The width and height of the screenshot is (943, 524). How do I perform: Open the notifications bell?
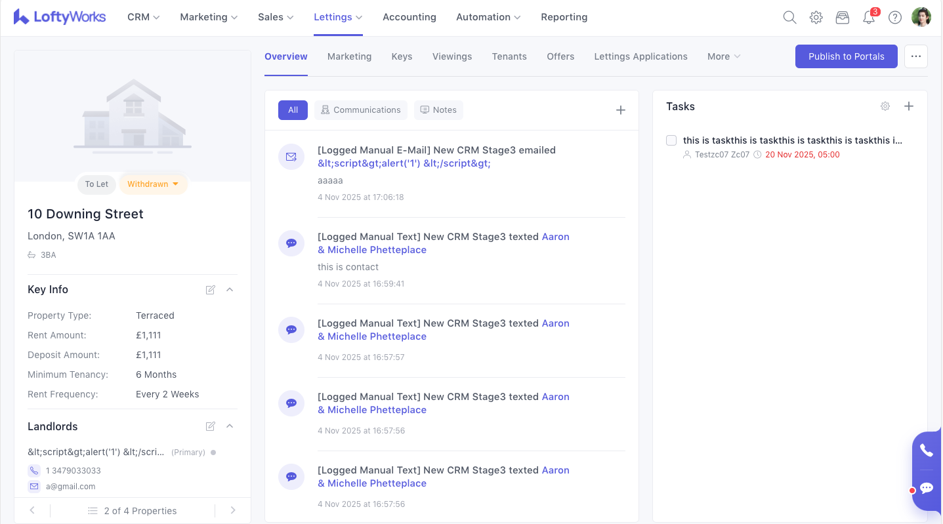coord(869,18)
